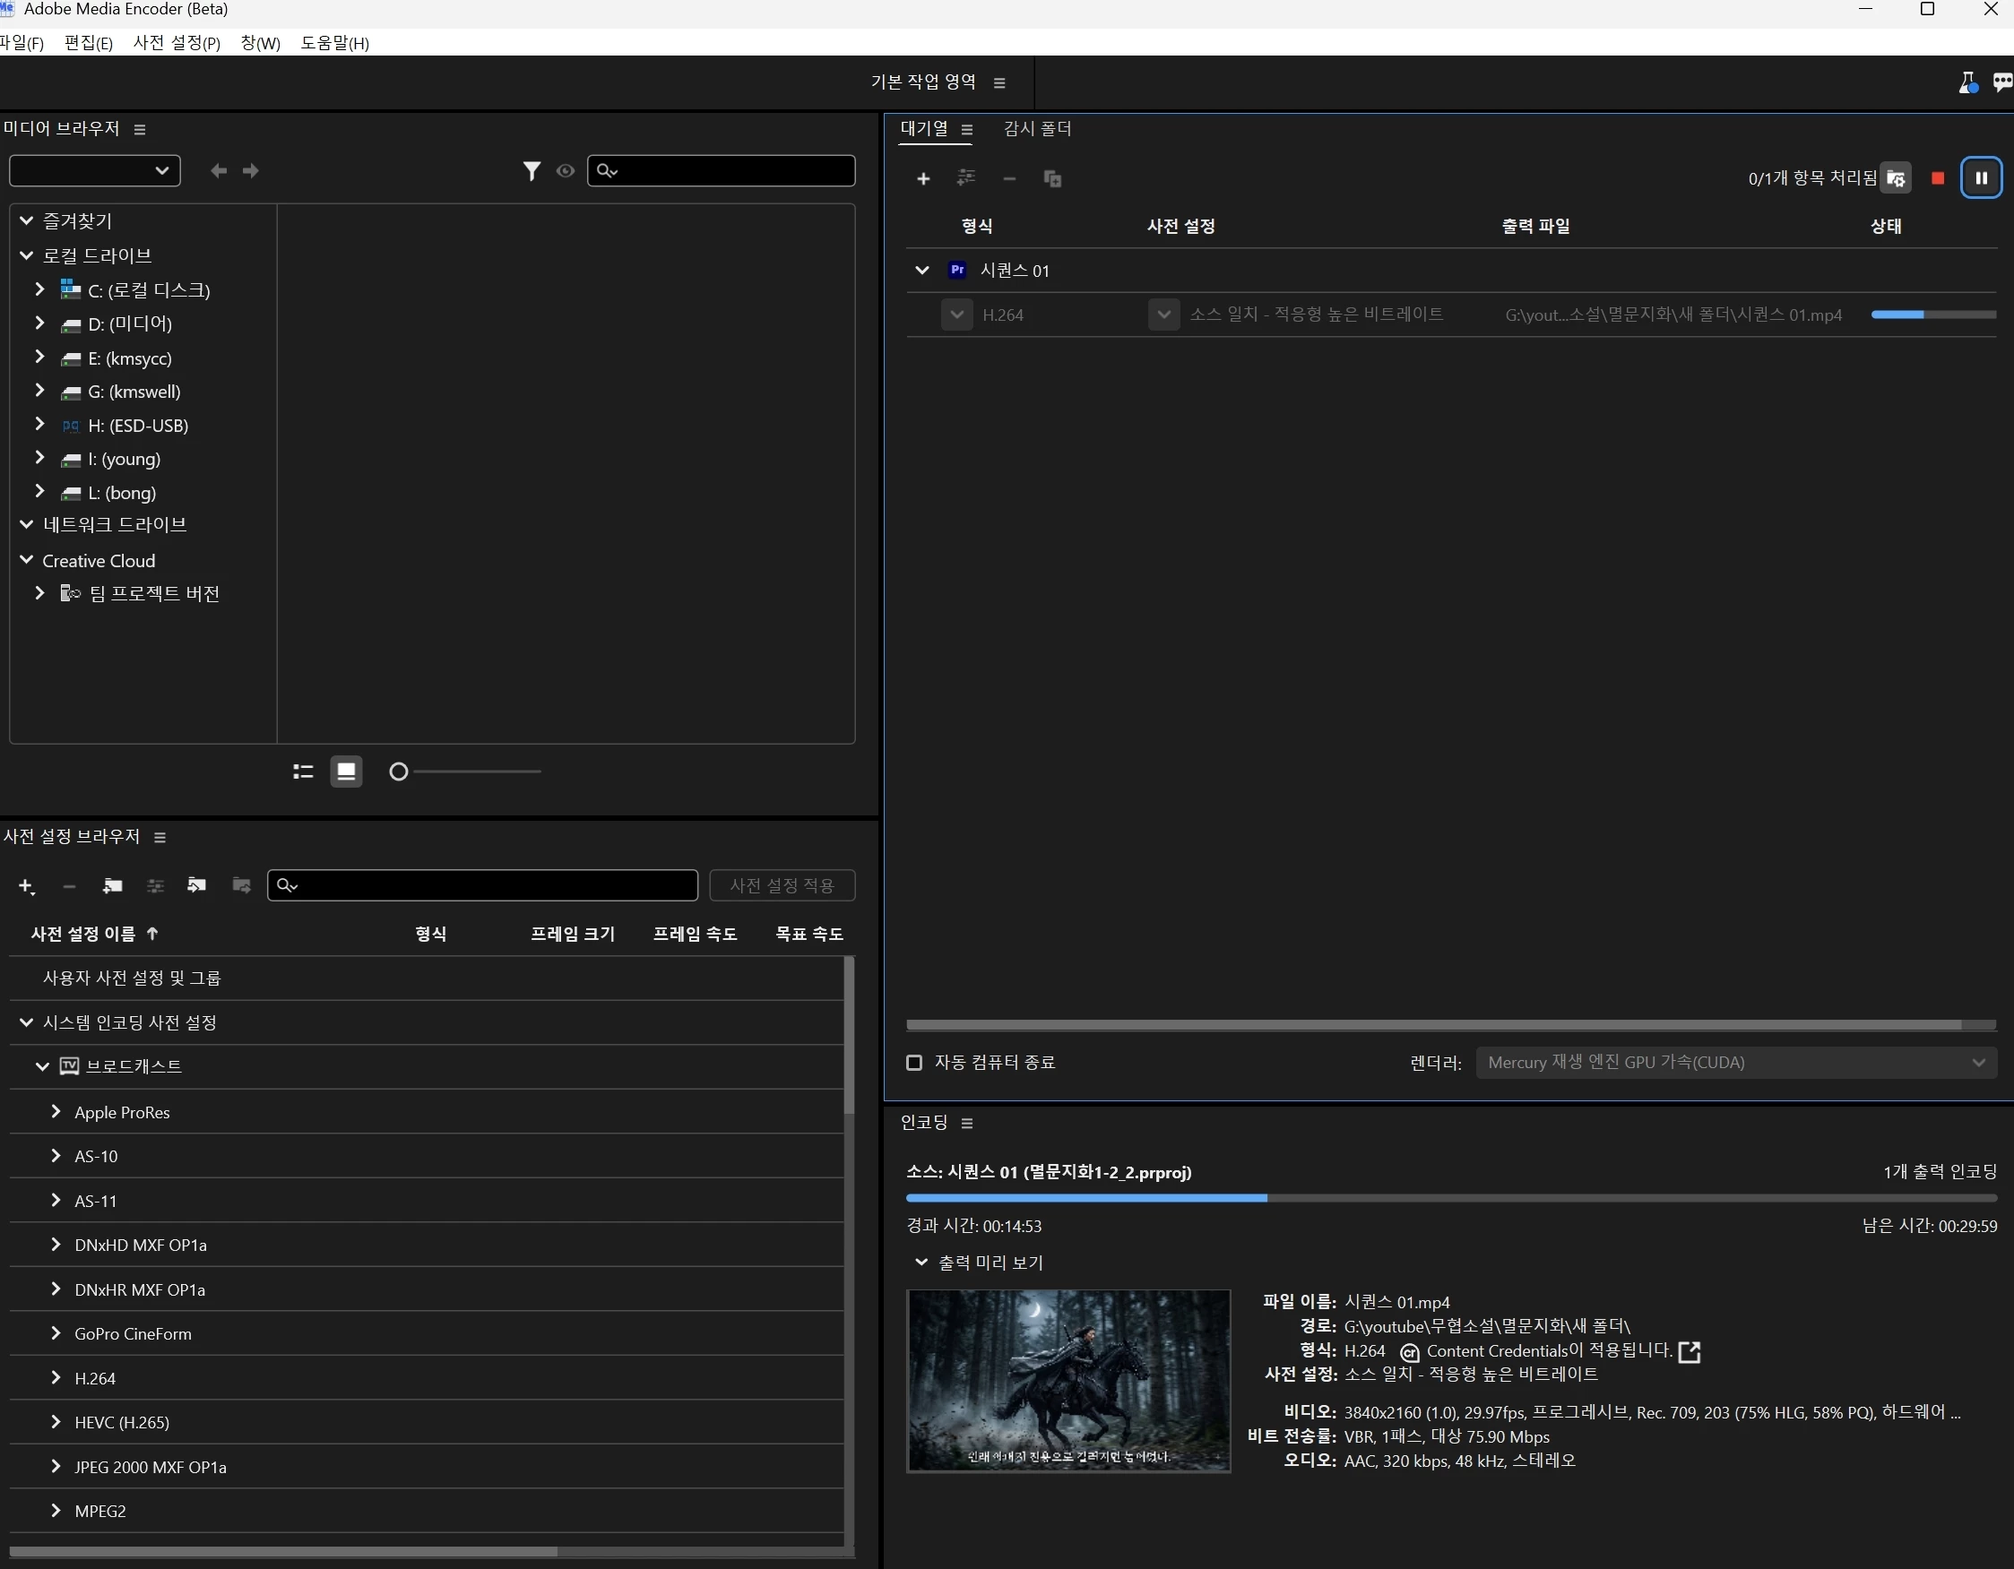
Task: Expand the G: (kmswell) drive
Action: 39,391
